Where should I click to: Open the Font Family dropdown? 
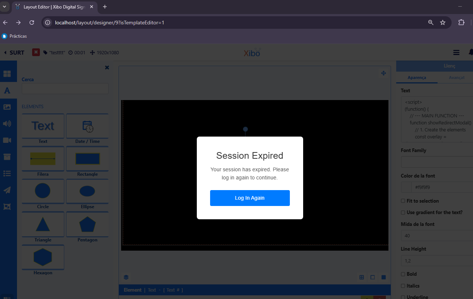(x=437, y=162)
